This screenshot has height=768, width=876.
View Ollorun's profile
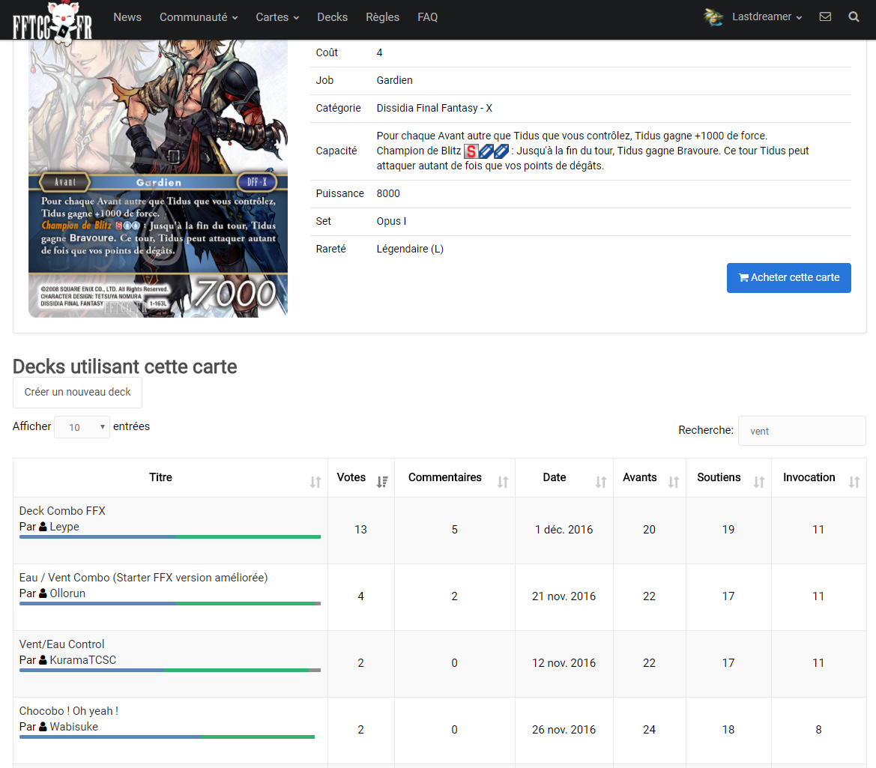pyautogui.click(x=67, y=593)
